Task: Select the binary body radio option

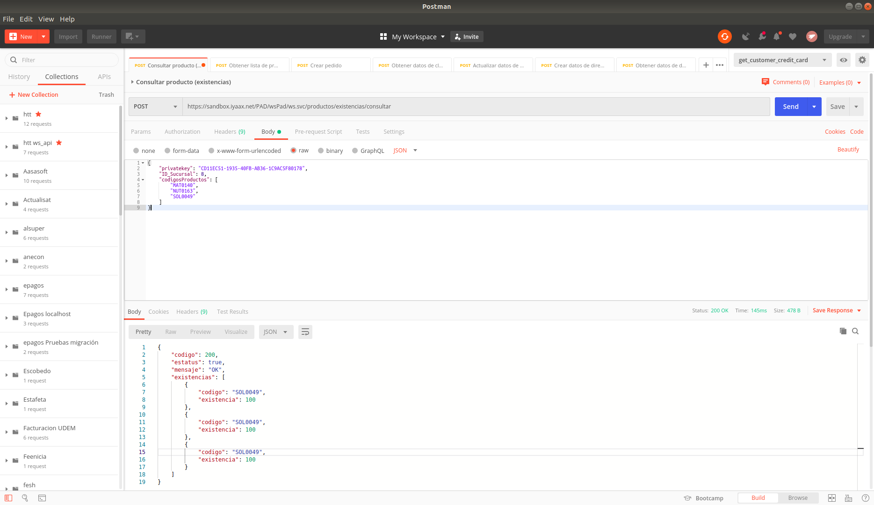Action: [x=321, y=151]
